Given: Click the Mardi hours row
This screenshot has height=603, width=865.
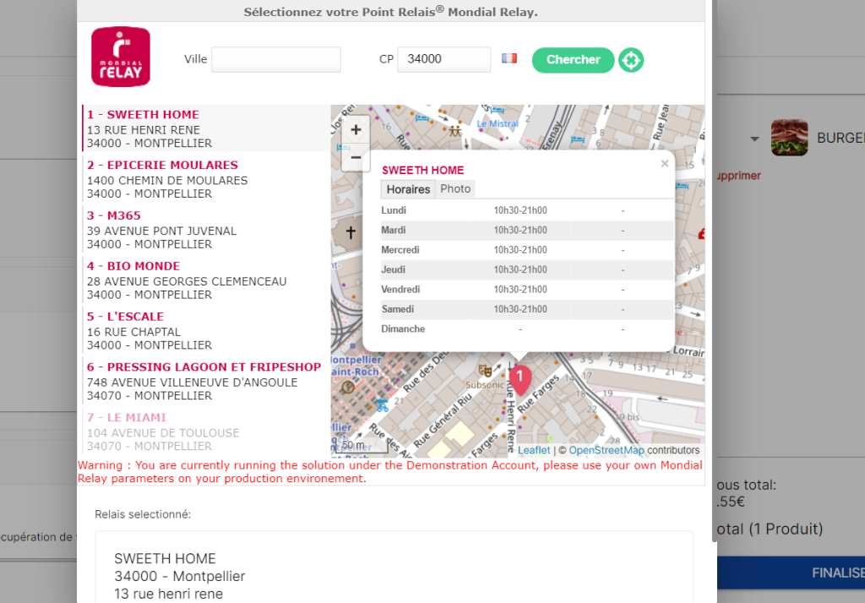Looking at the screenshot, I should (527, 230).
